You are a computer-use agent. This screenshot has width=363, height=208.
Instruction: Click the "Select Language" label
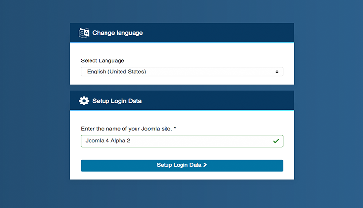pyautogui.click(x=103, y=61)
